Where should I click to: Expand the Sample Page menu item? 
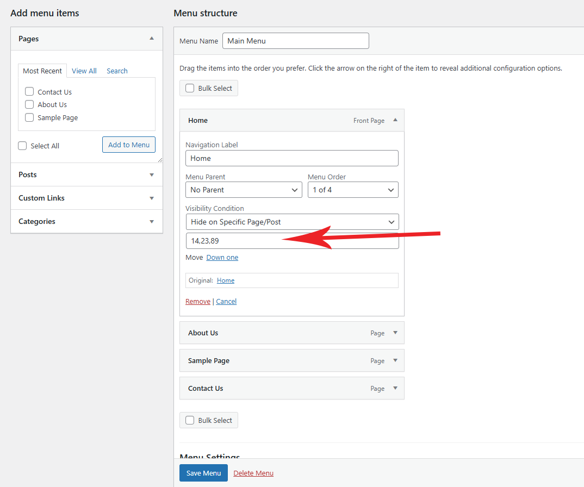[x=395, y=360]
